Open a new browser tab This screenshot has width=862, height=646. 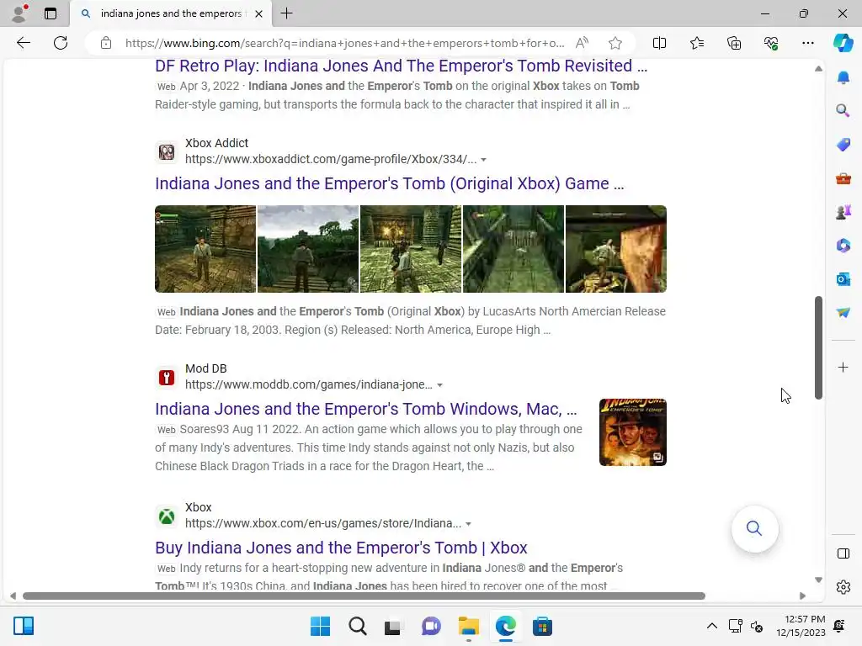(x=286, y=13)
